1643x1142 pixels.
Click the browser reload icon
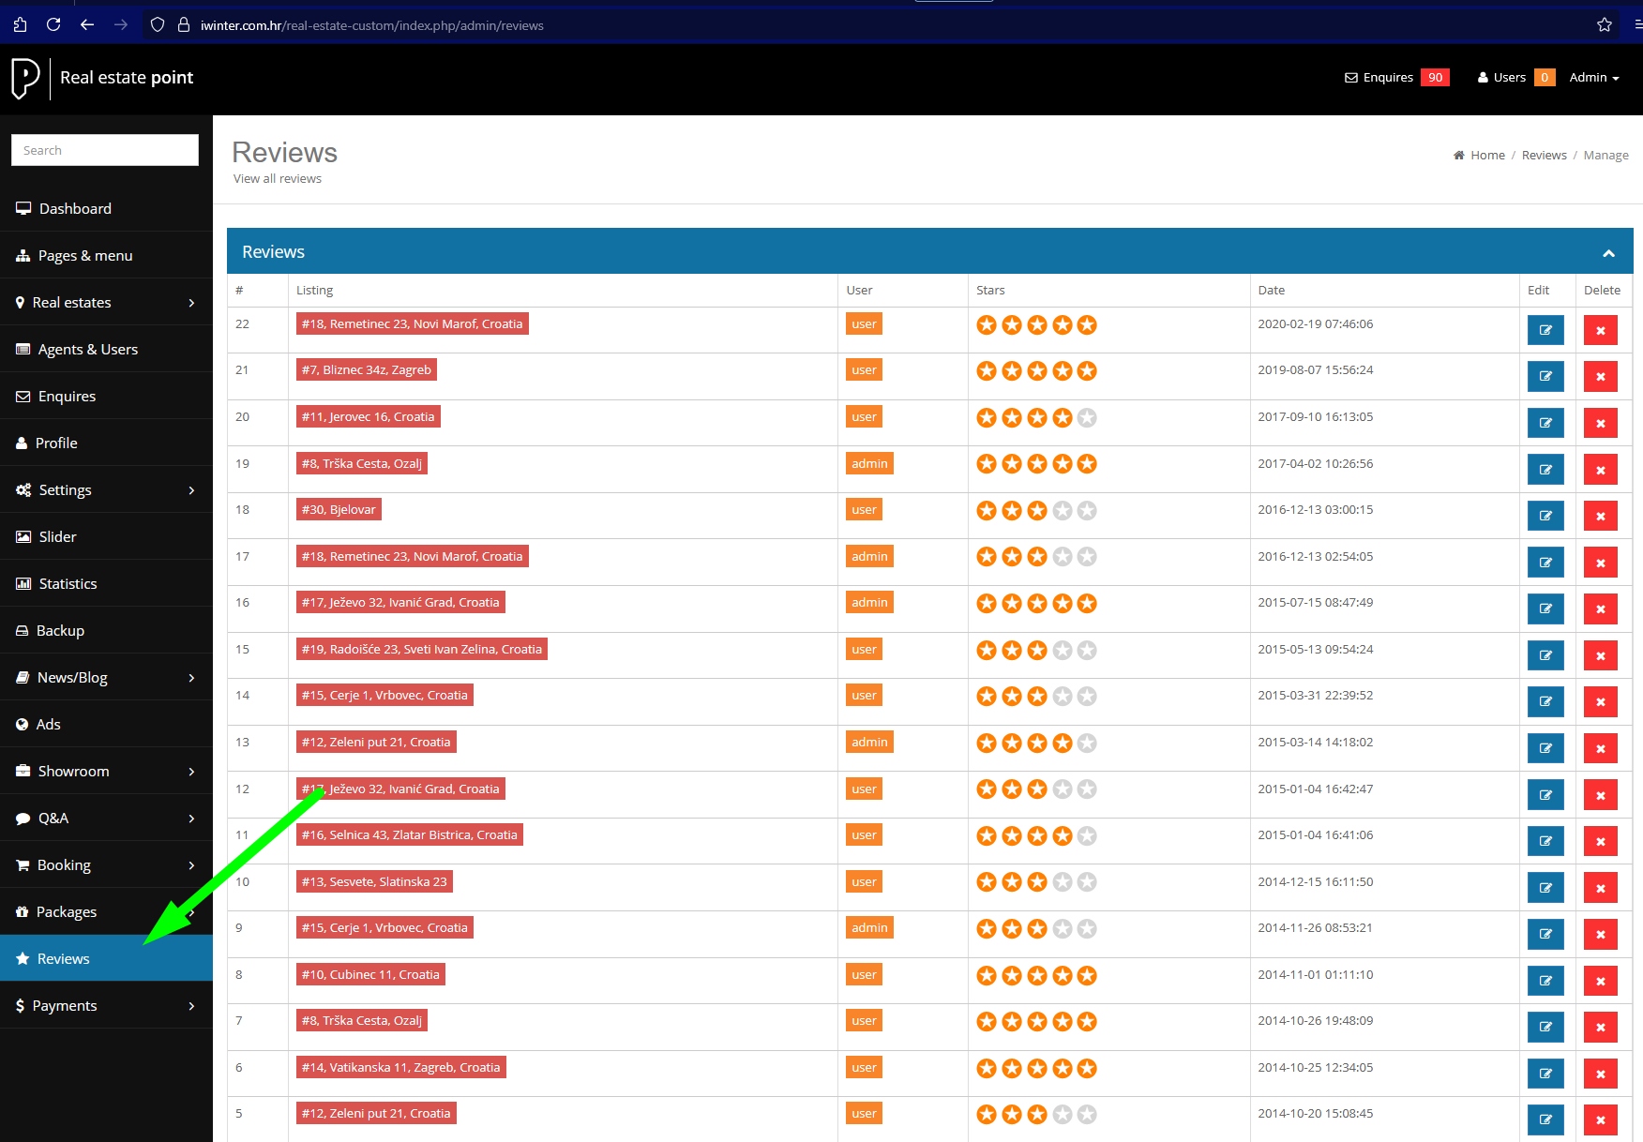pos(53,24)
